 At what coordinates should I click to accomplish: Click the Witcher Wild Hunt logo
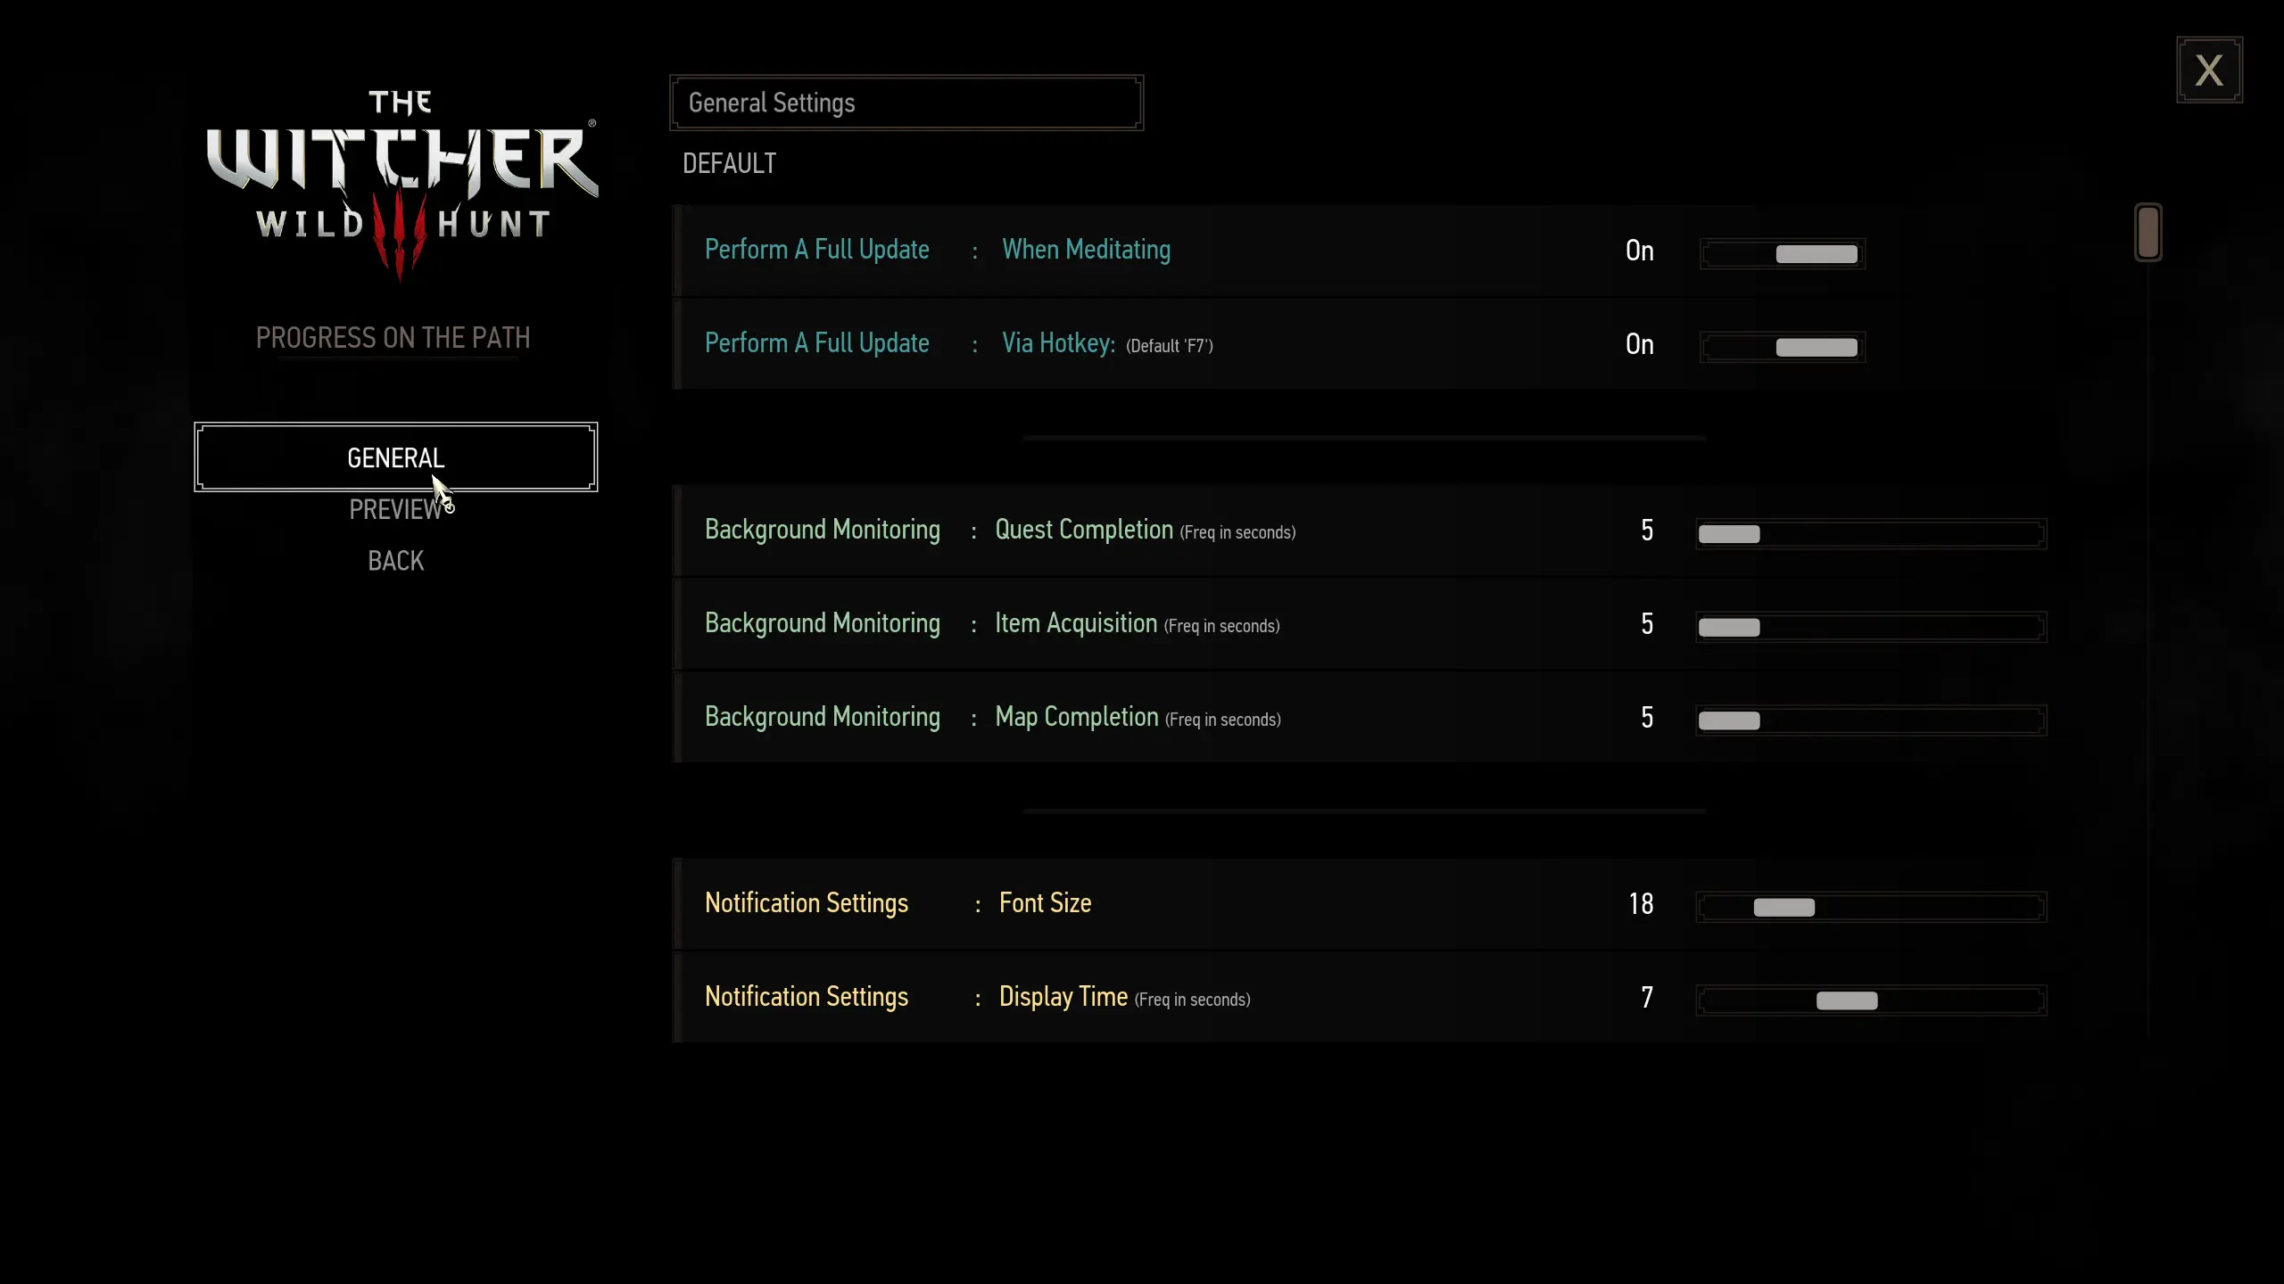[401, 185]
